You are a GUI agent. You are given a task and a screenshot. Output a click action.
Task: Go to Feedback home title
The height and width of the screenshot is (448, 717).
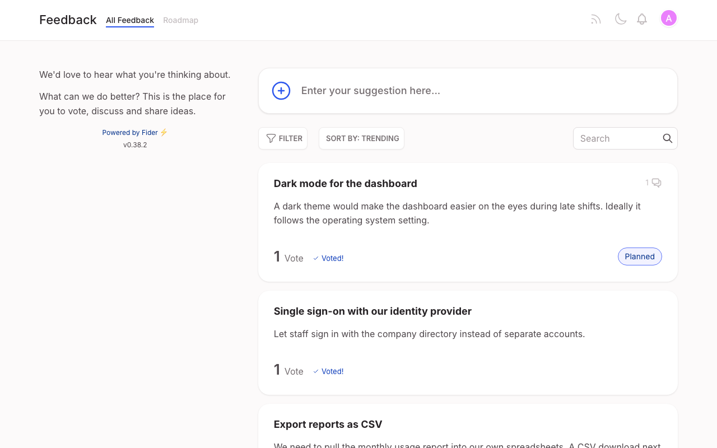coord(68,20)
